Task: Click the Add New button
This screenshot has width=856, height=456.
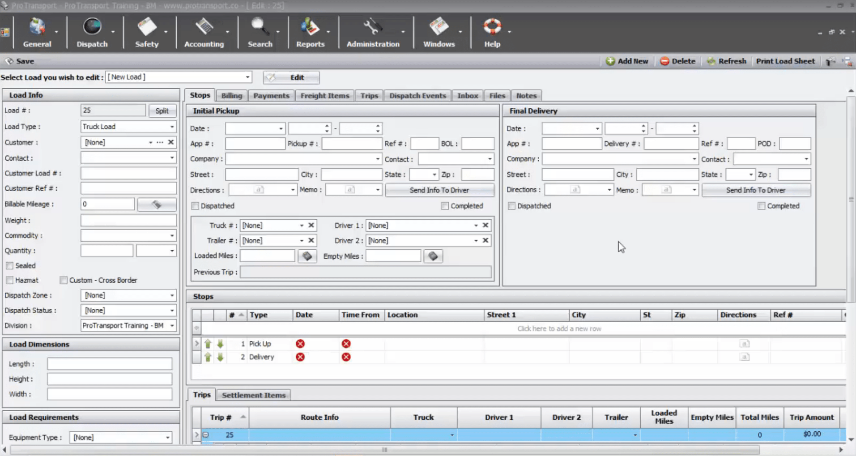Action: (x=627, y=61)
